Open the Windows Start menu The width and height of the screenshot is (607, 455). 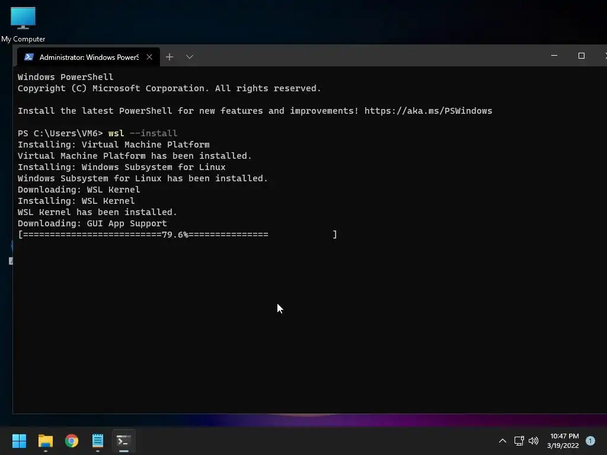pos(19,441)
